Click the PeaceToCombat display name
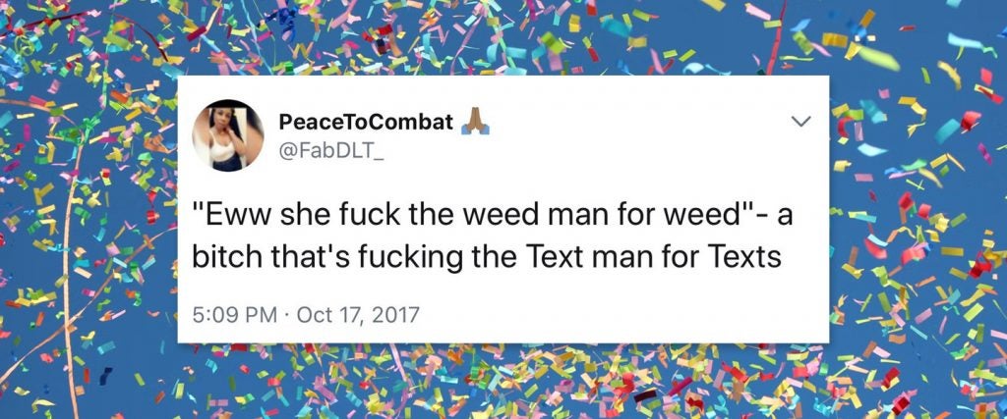1007x419 pixels. [366, 121]
